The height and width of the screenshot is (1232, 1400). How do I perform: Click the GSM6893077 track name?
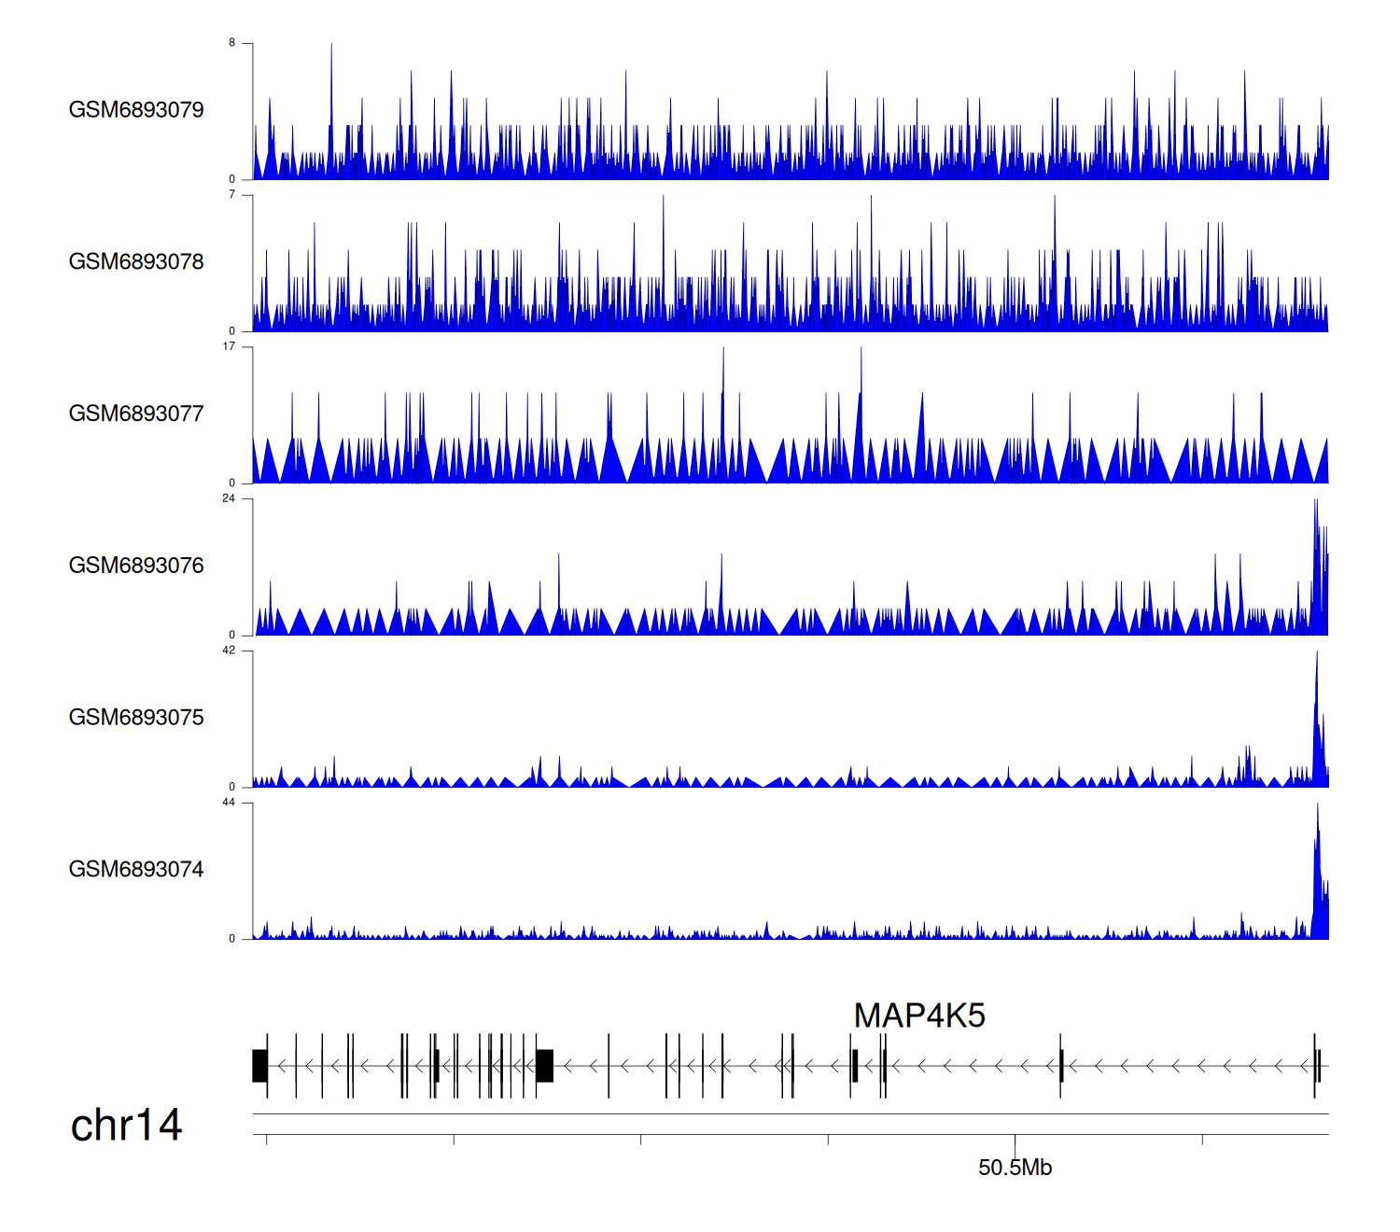point(136,414)
